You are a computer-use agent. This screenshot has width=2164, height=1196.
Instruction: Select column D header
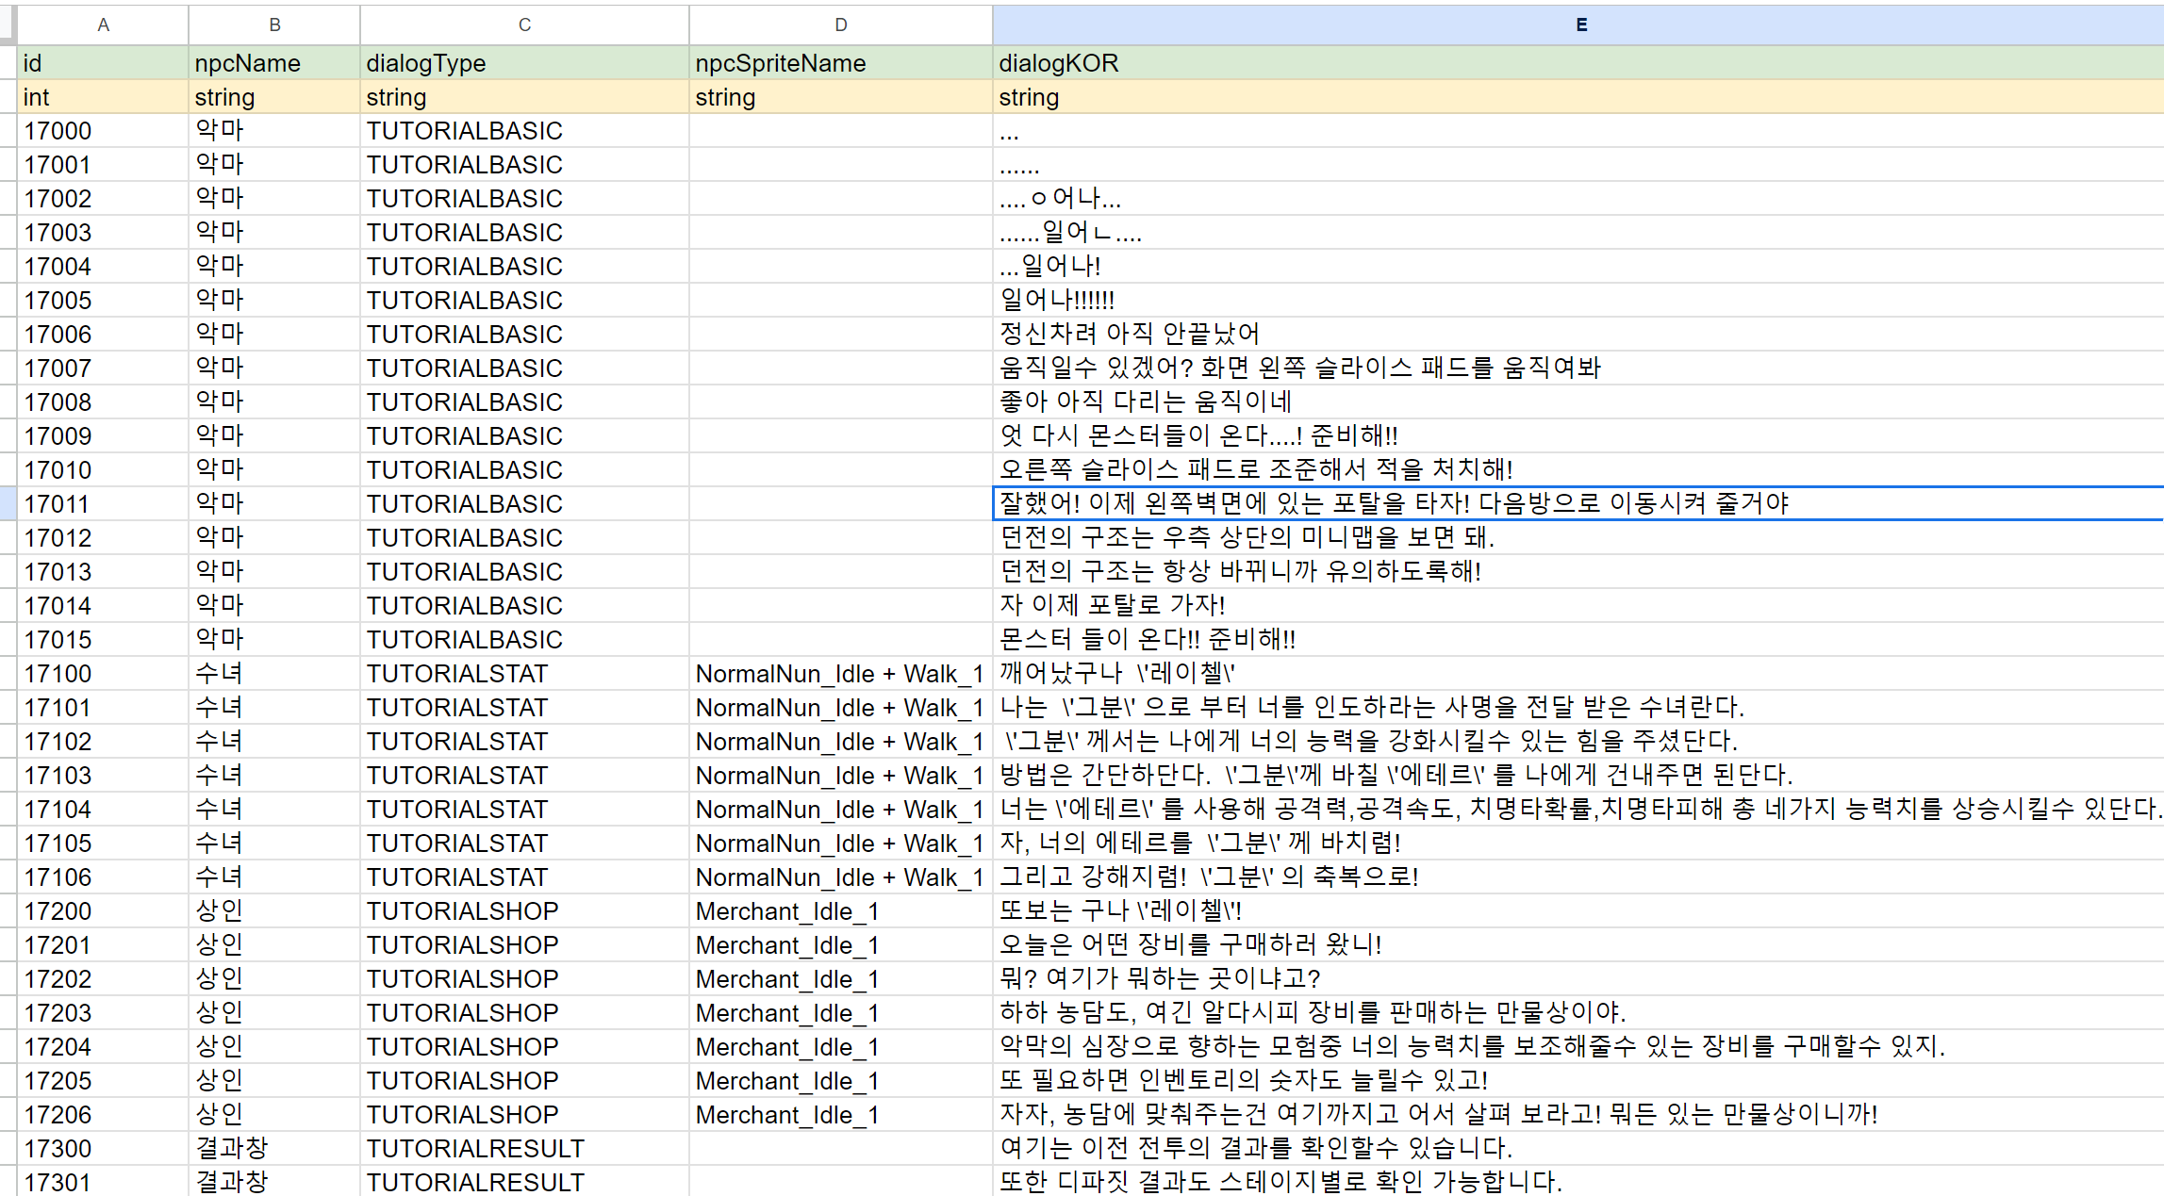[840, 25]
